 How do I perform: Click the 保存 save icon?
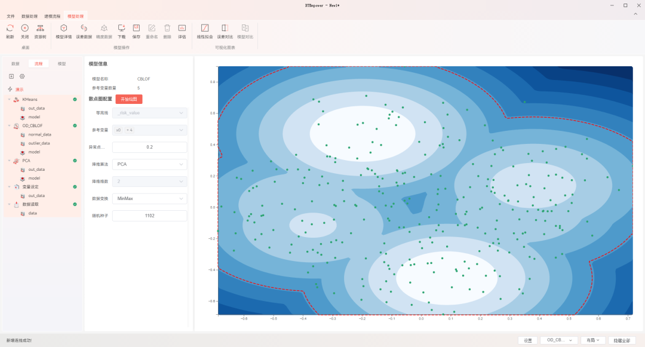tap(136, 28)
